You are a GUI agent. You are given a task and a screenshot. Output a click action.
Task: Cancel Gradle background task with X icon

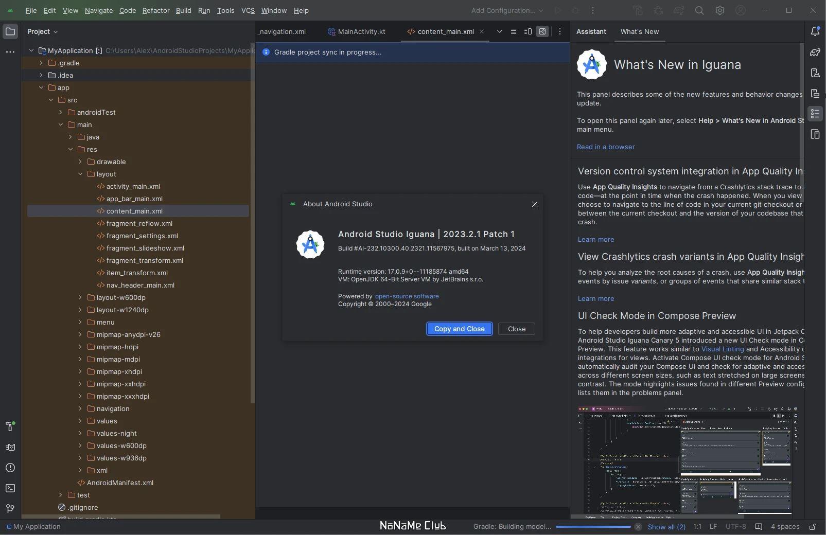[638, 527]
